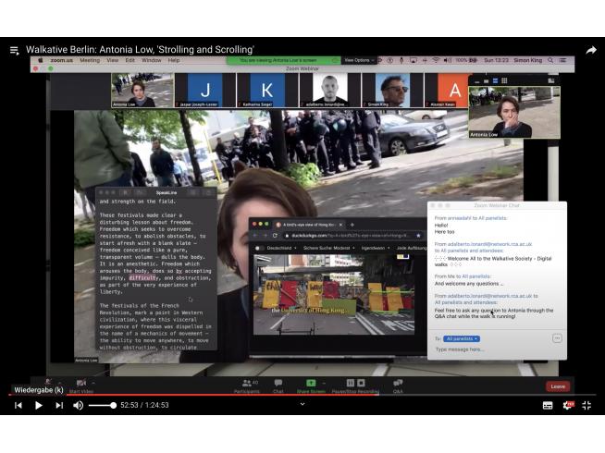Viewport: 605px width, 453px height.
Task: Toggle subtitles captions button
Action: pyautogui.click(x=548, y=405)
